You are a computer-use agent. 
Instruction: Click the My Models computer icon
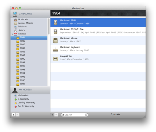click(16, 96)
